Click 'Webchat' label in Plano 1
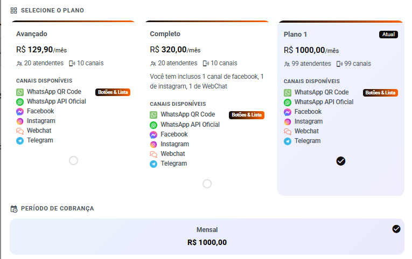Image resolution: width=412 pixels, height=259 pixels. click(306, 131)
